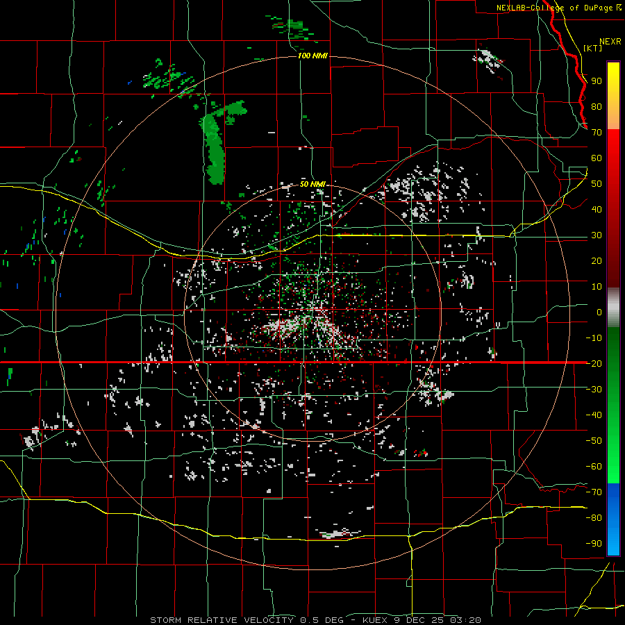
Task: Select the -70 knot scale label
Action: point(594,492)
